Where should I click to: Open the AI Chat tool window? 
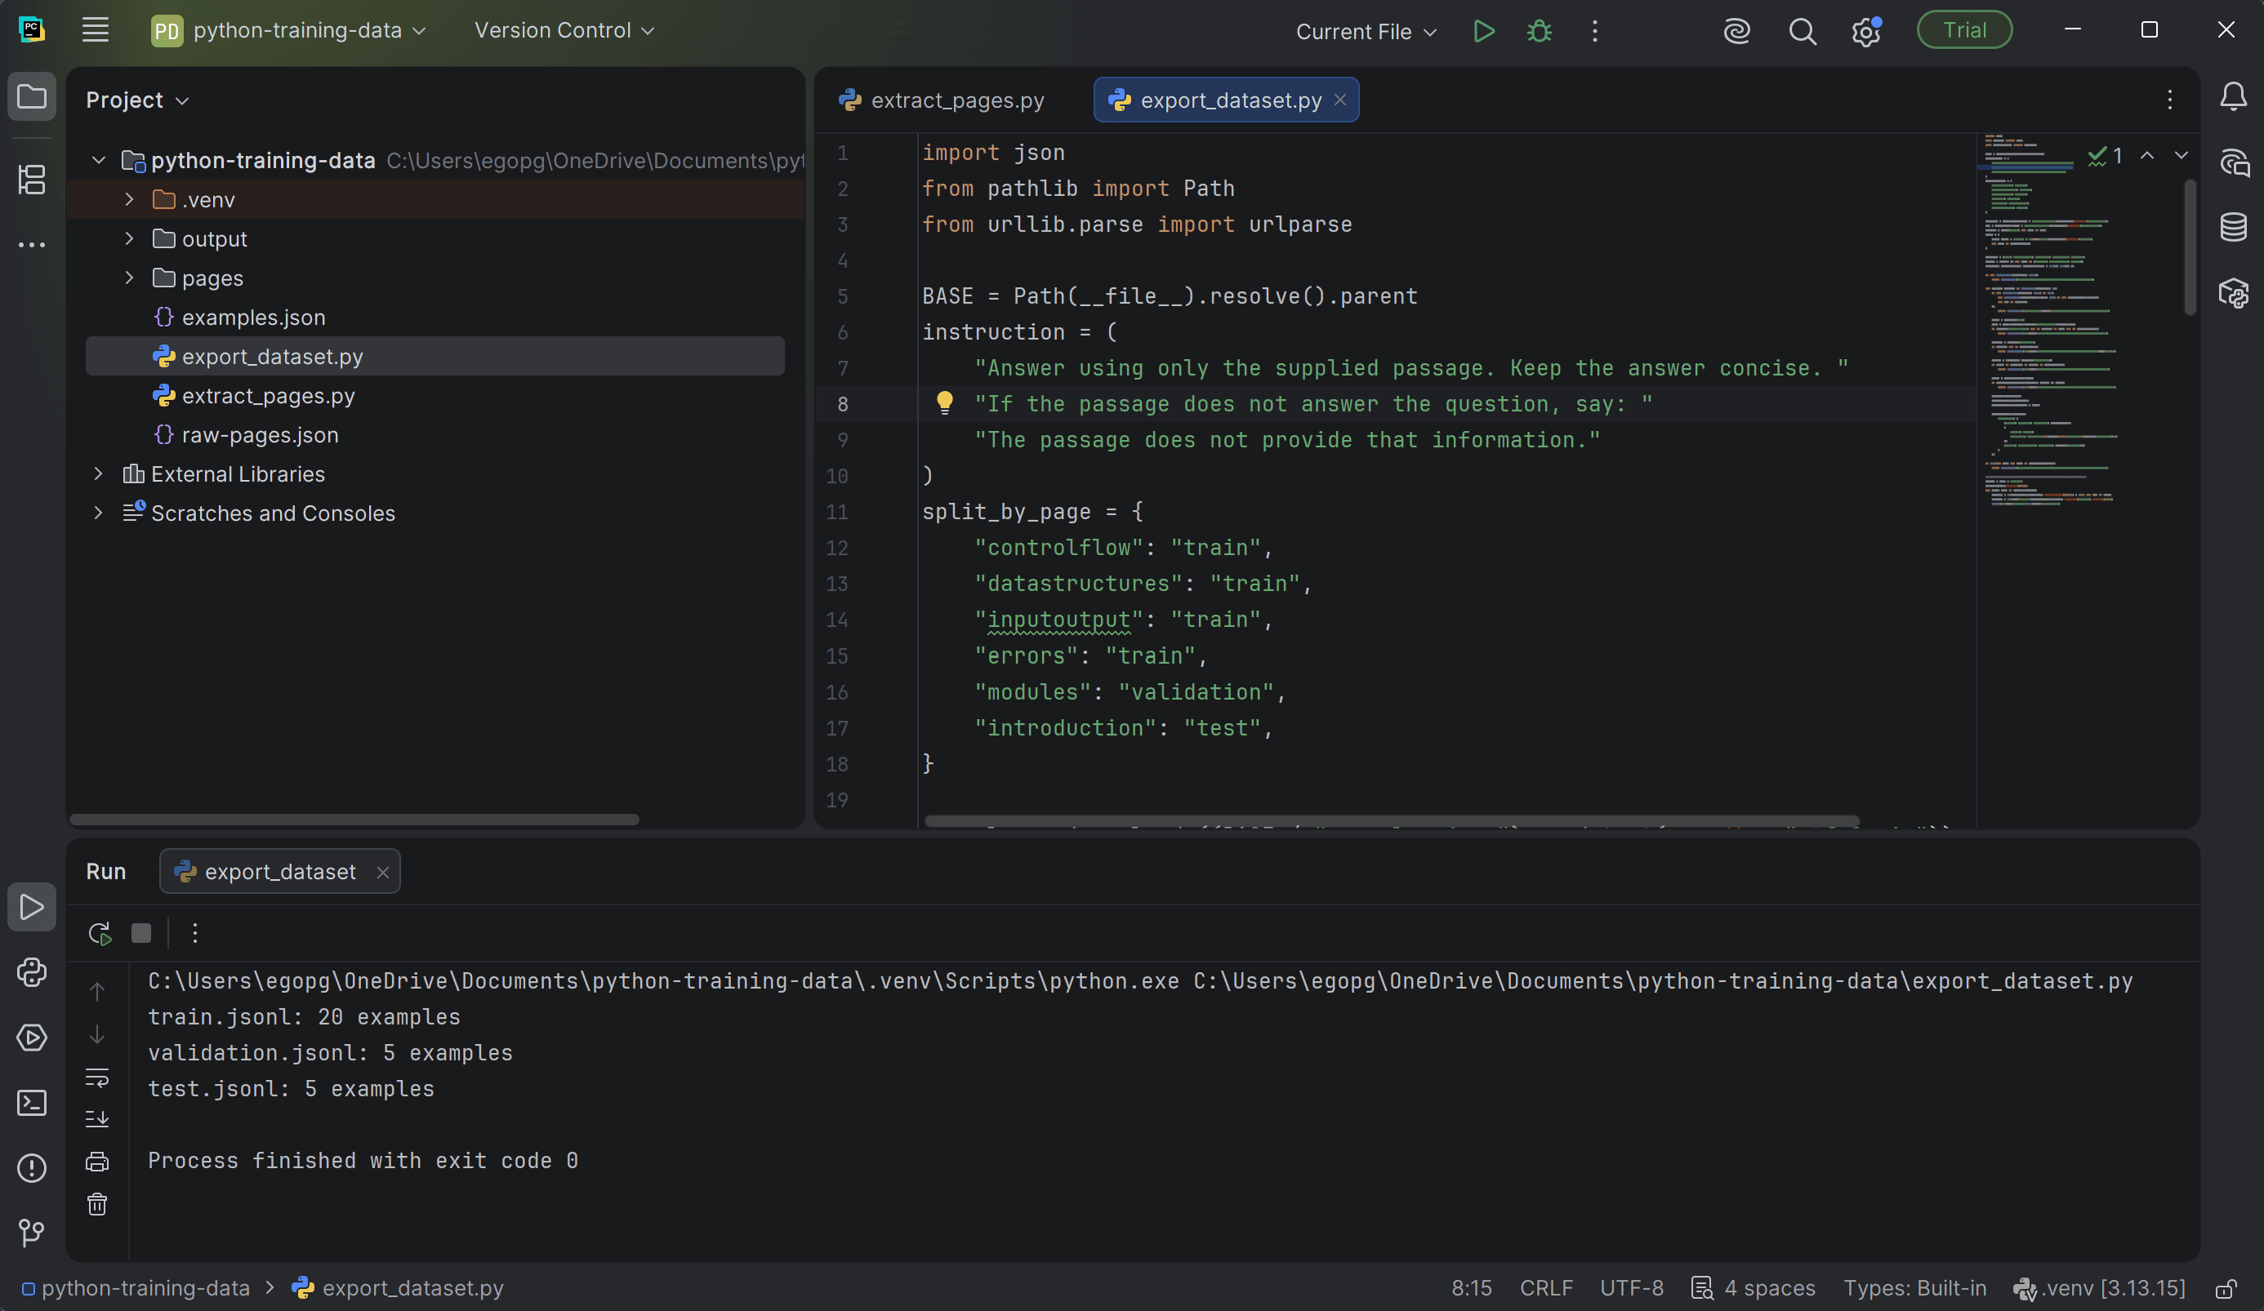click(2234, 162)
